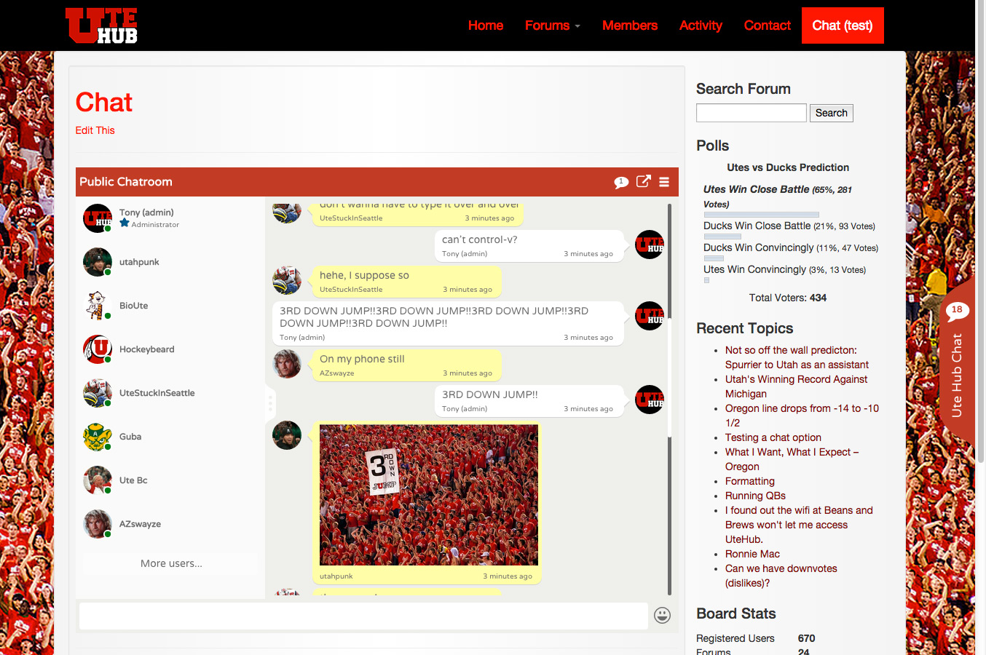The width and height of the screenshot is (986, 655).
Task: Click avatar beside "On my phone still"
Action: (287, 364)
